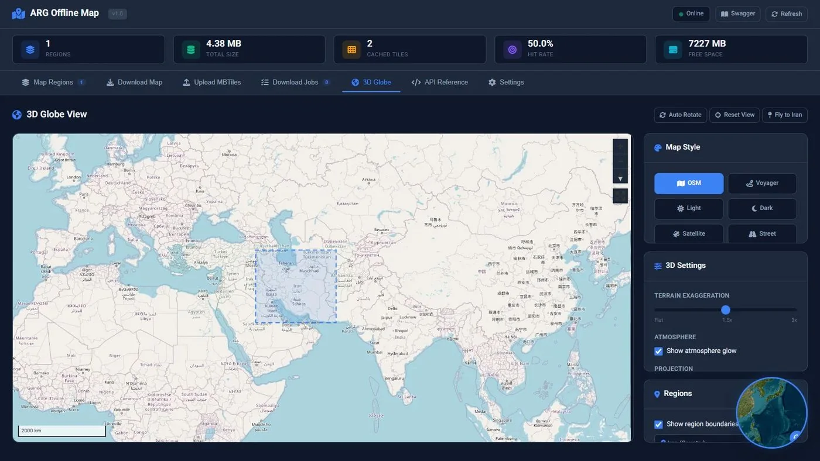Viewport: 820px width, 461px height.
Task: Select the Satellite map style
Action: point(689,233)
